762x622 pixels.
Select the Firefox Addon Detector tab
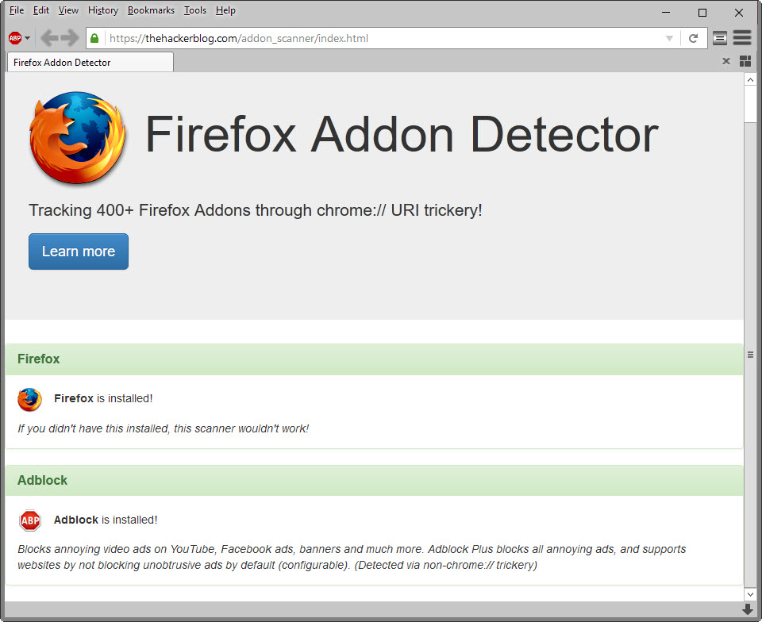pyautogui.click(x=90, y=62)
